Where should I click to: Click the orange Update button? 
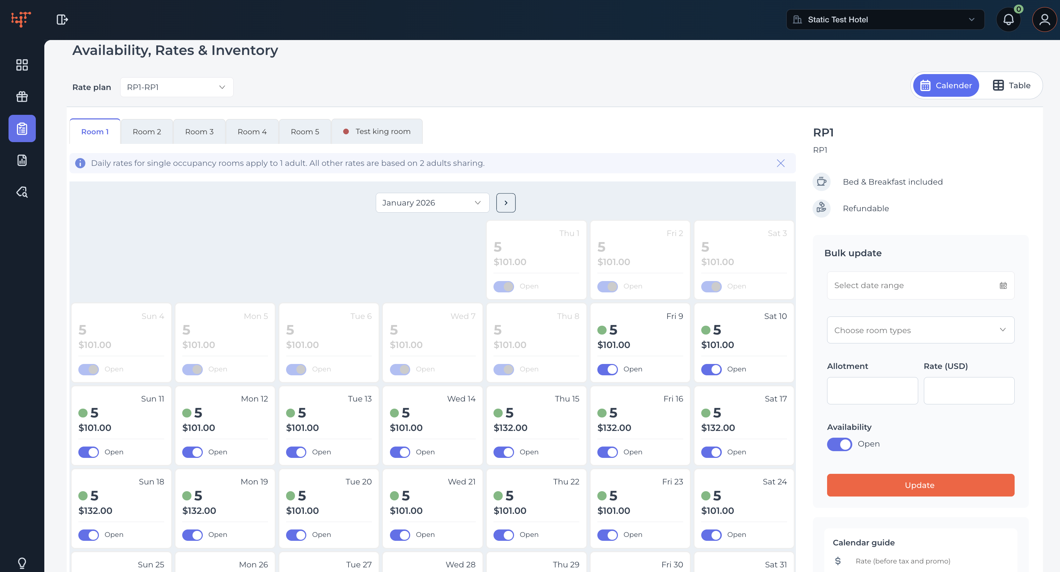point(921,485)
